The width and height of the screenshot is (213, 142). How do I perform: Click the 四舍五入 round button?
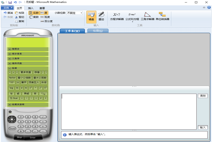click(x=34, y=82)
